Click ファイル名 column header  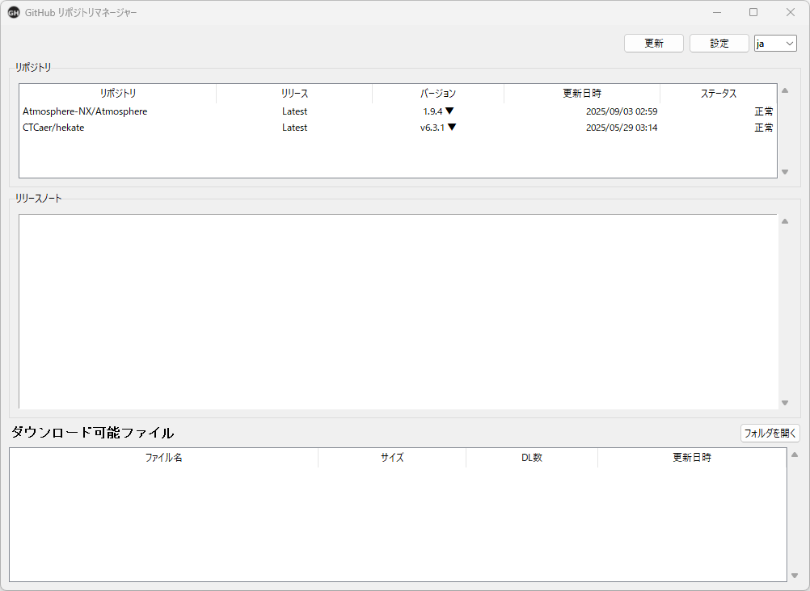click(163, 458)
